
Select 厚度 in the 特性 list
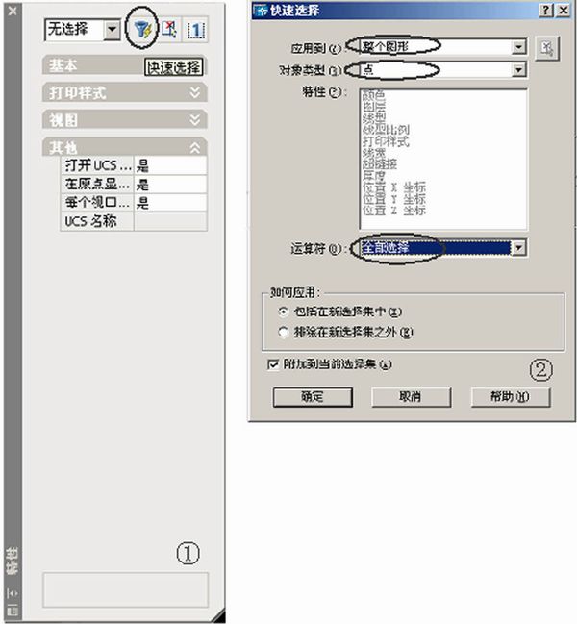click(x=374, y=176)
